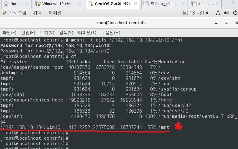
Task: Click the GNOME foot logo icon
Action: point(5,13)
